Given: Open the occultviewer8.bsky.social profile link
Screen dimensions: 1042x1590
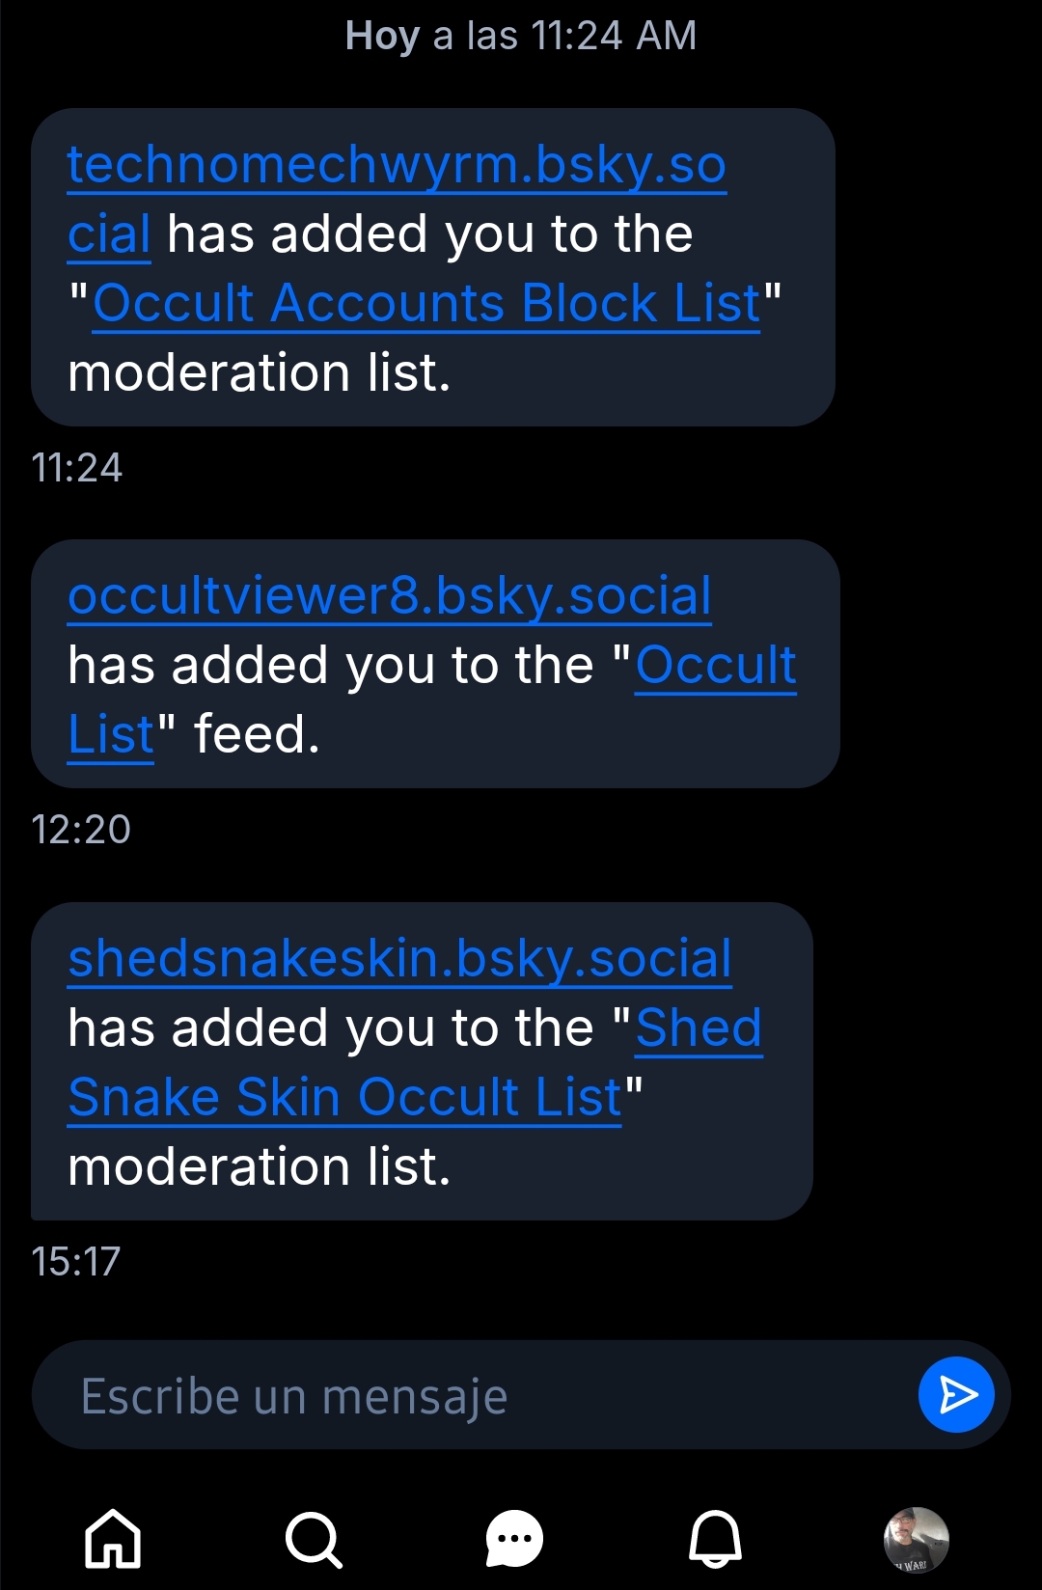Looking at the screenshot, I should [390, 595].
